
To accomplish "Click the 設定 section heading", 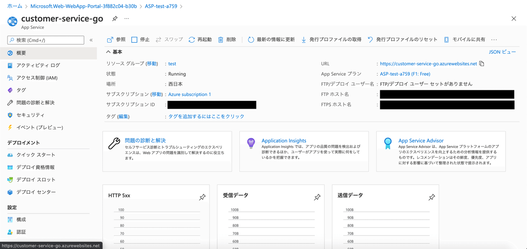I will point(12,207).
